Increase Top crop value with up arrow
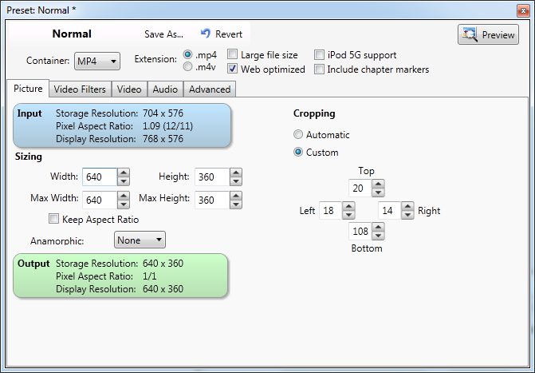This screenshot has width=535, height=373. click(378, 184)
